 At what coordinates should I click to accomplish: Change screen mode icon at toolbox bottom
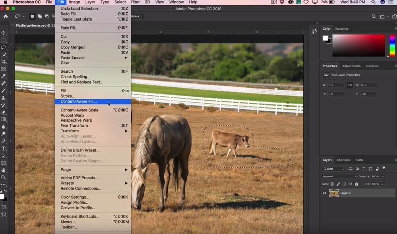pyautogui.click(x=3, y=215)
